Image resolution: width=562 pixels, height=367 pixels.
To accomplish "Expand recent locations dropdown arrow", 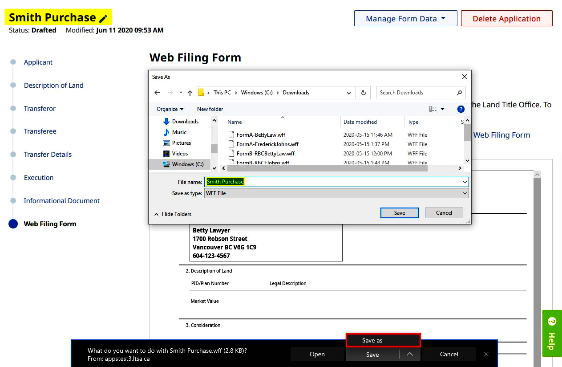I will pyautogui.click(x=181, y=93).
